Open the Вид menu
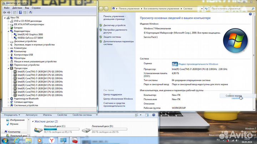 pyautogui.click(x=27, y=8)
